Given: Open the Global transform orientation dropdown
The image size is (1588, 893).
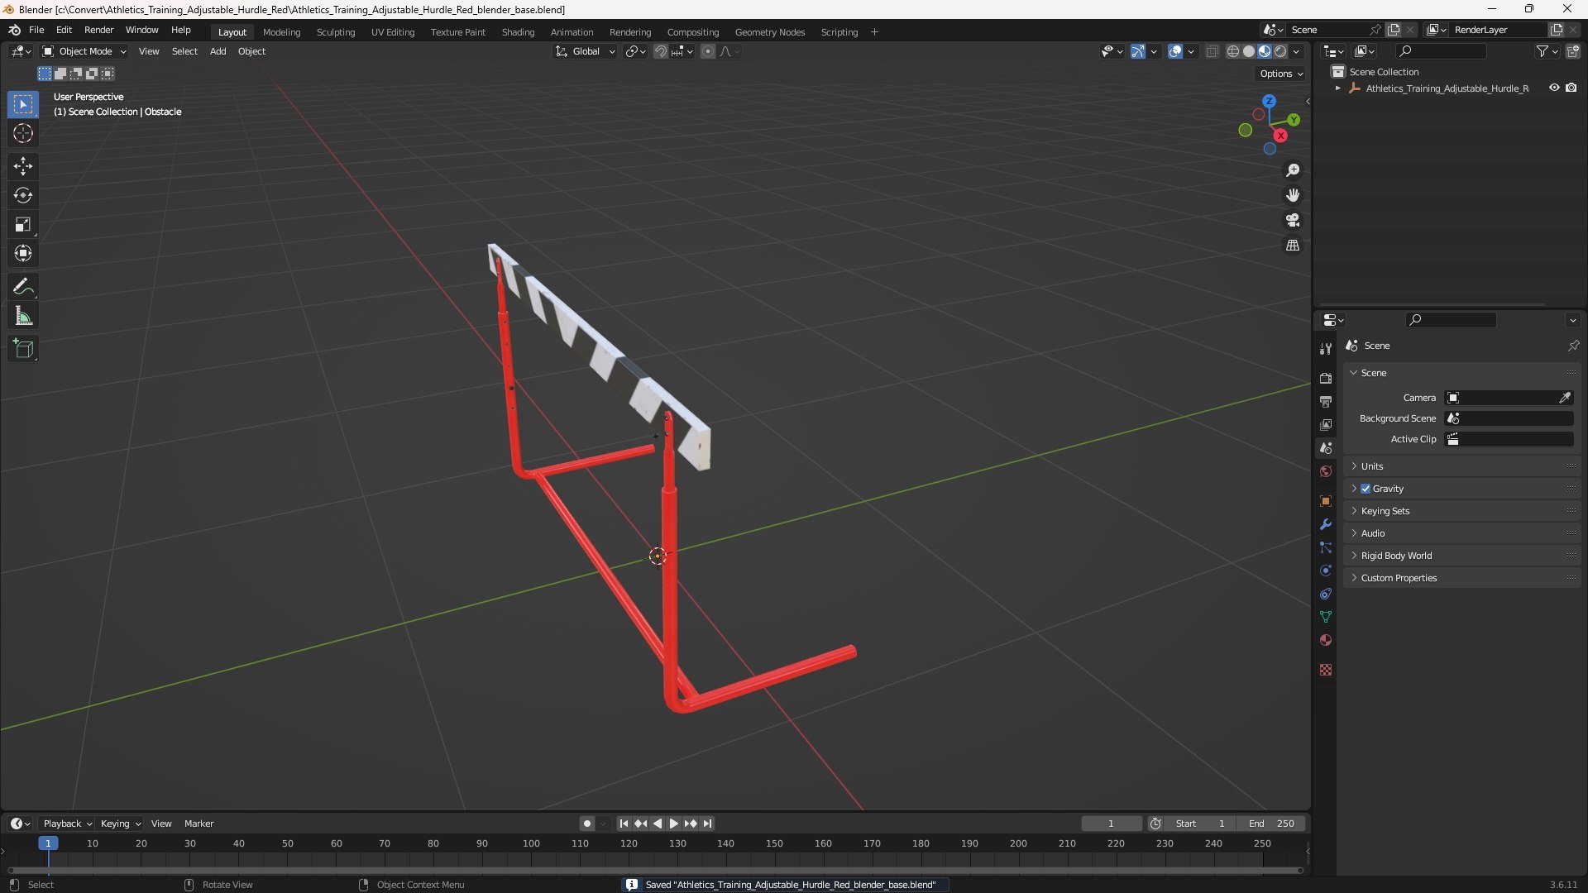Looking at the screenshot, I should pos(586,51).
